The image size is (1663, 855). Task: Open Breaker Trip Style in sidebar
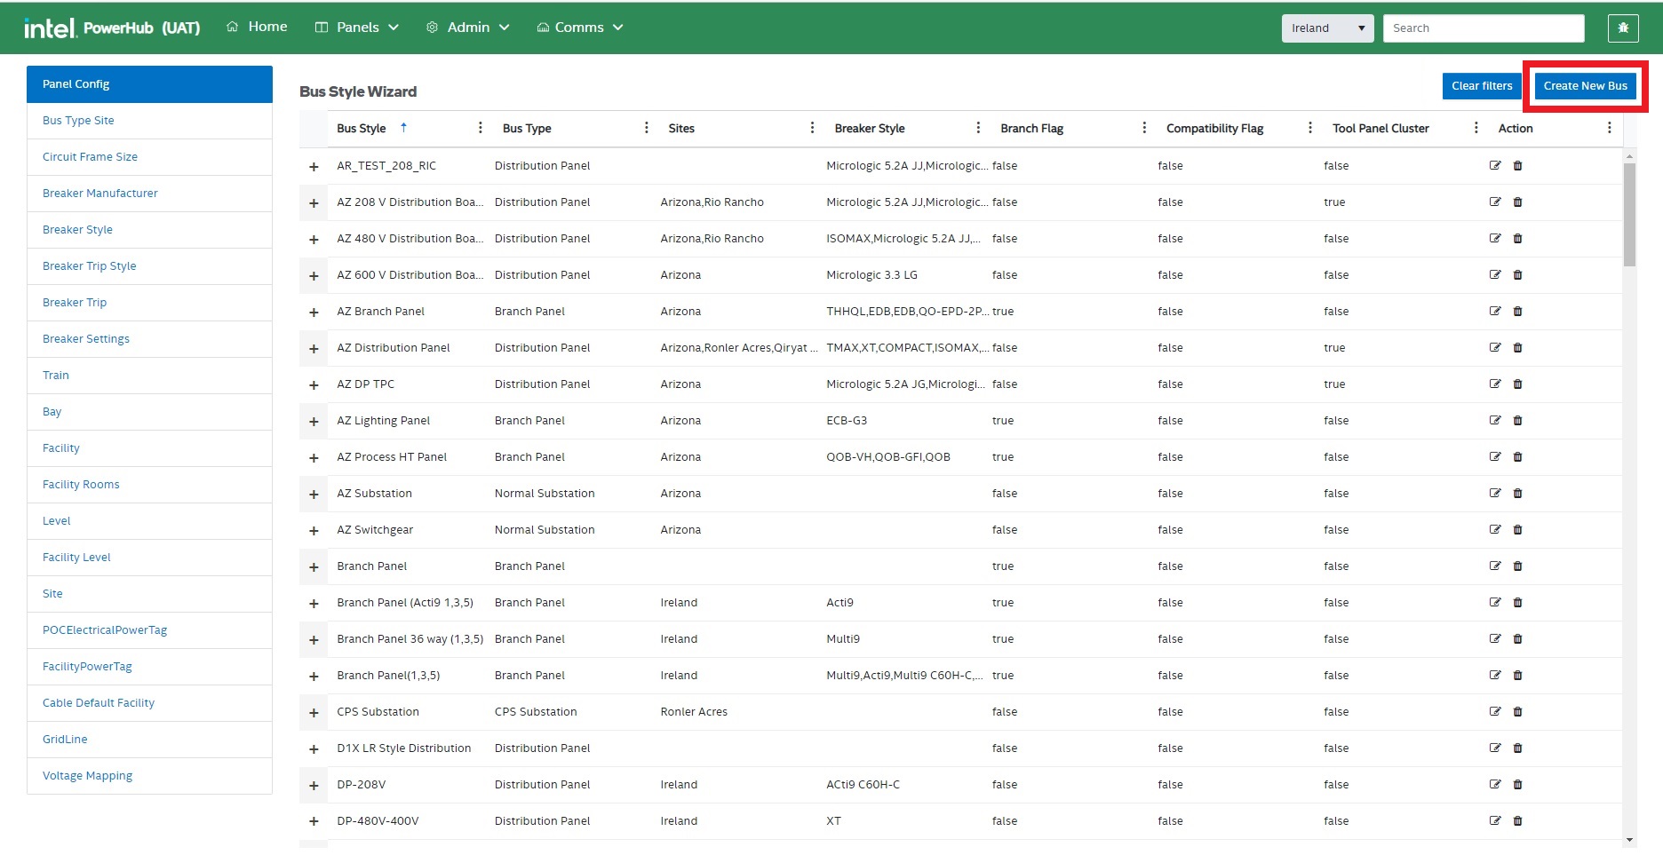click(90, 266)
